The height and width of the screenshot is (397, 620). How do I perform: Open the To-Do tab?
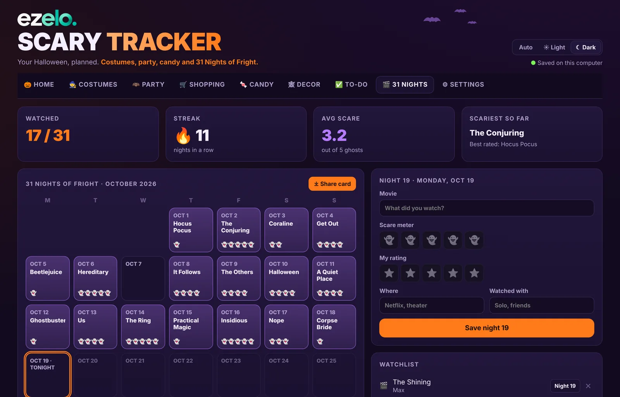coord(351,84)
